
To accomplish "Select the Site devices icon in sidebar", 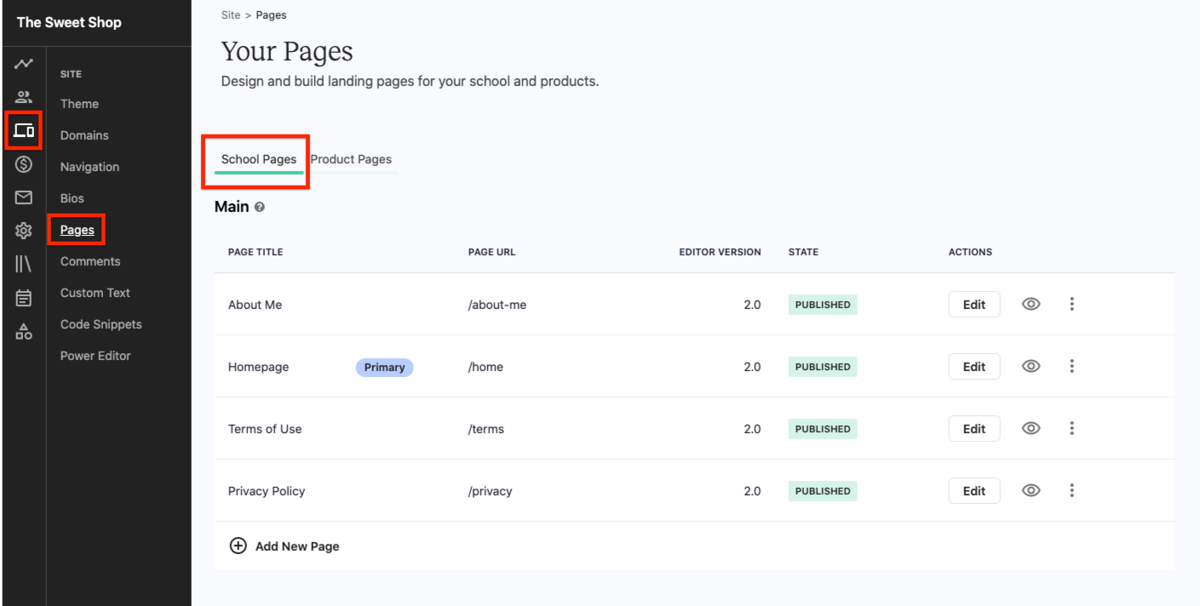I will click(24, 130).
